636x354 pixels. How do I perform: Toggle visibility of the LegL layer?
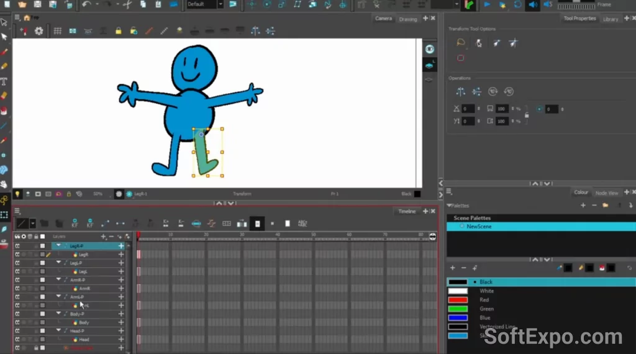(x=18, y=271)
